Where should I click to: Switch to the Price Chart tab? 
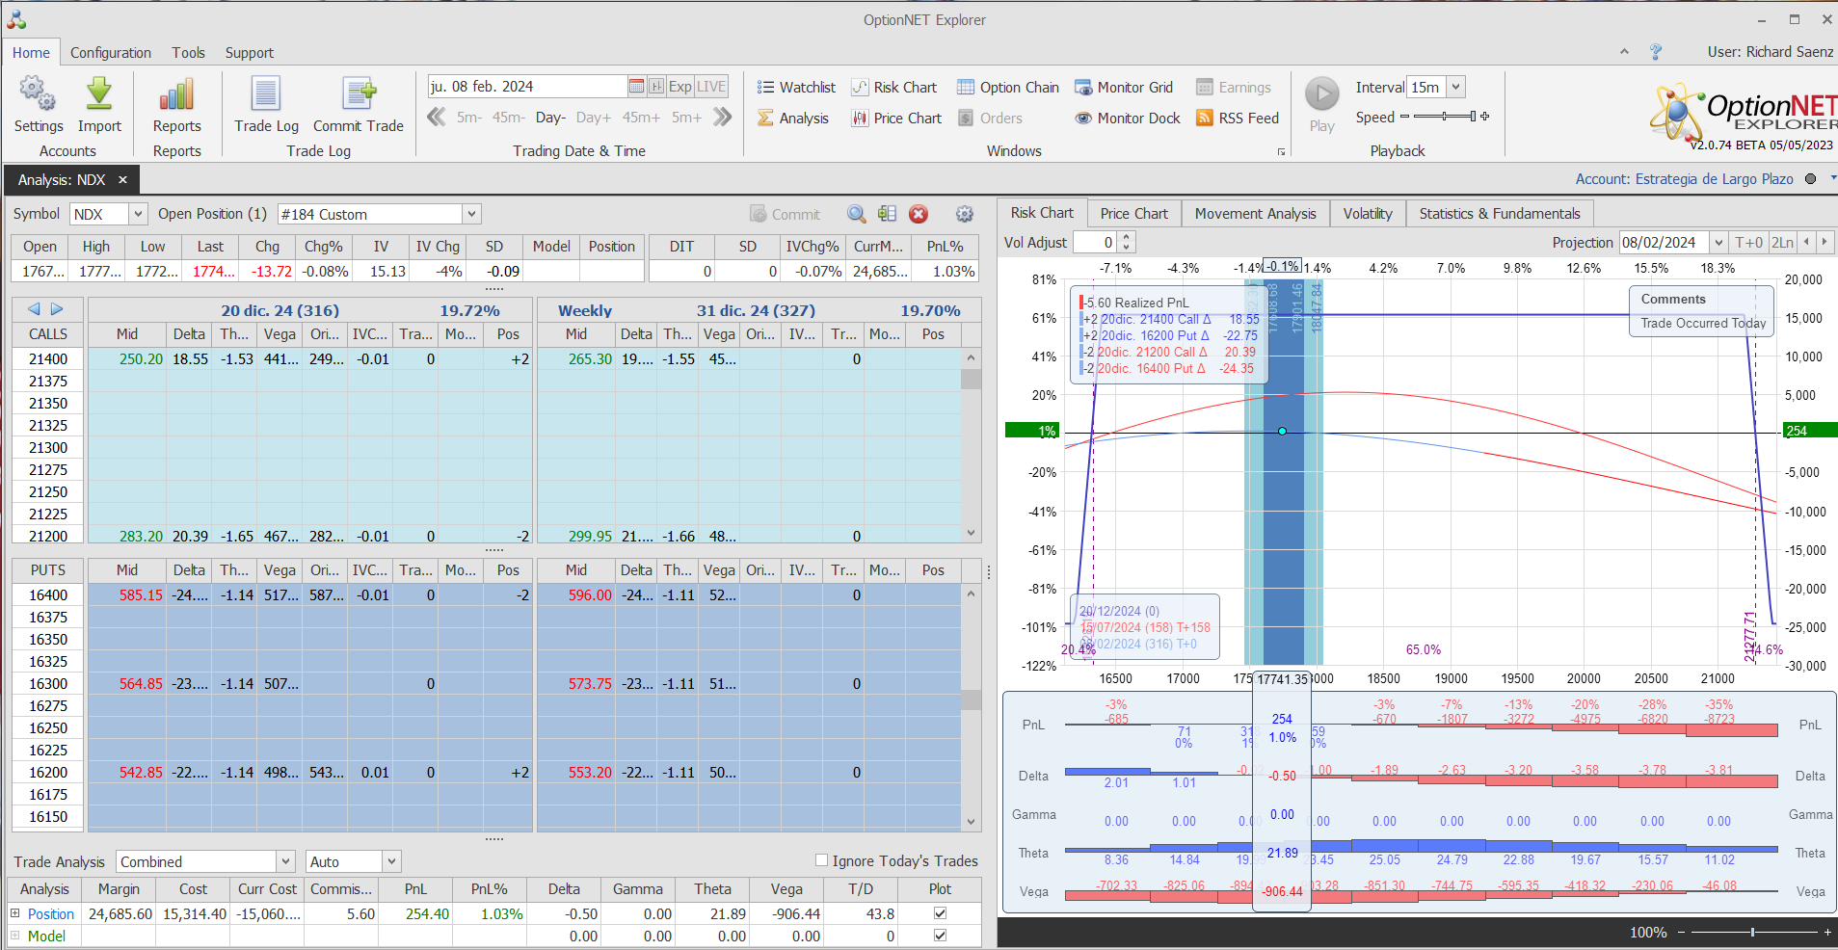pyautogui.click(x=1133, y=214)
